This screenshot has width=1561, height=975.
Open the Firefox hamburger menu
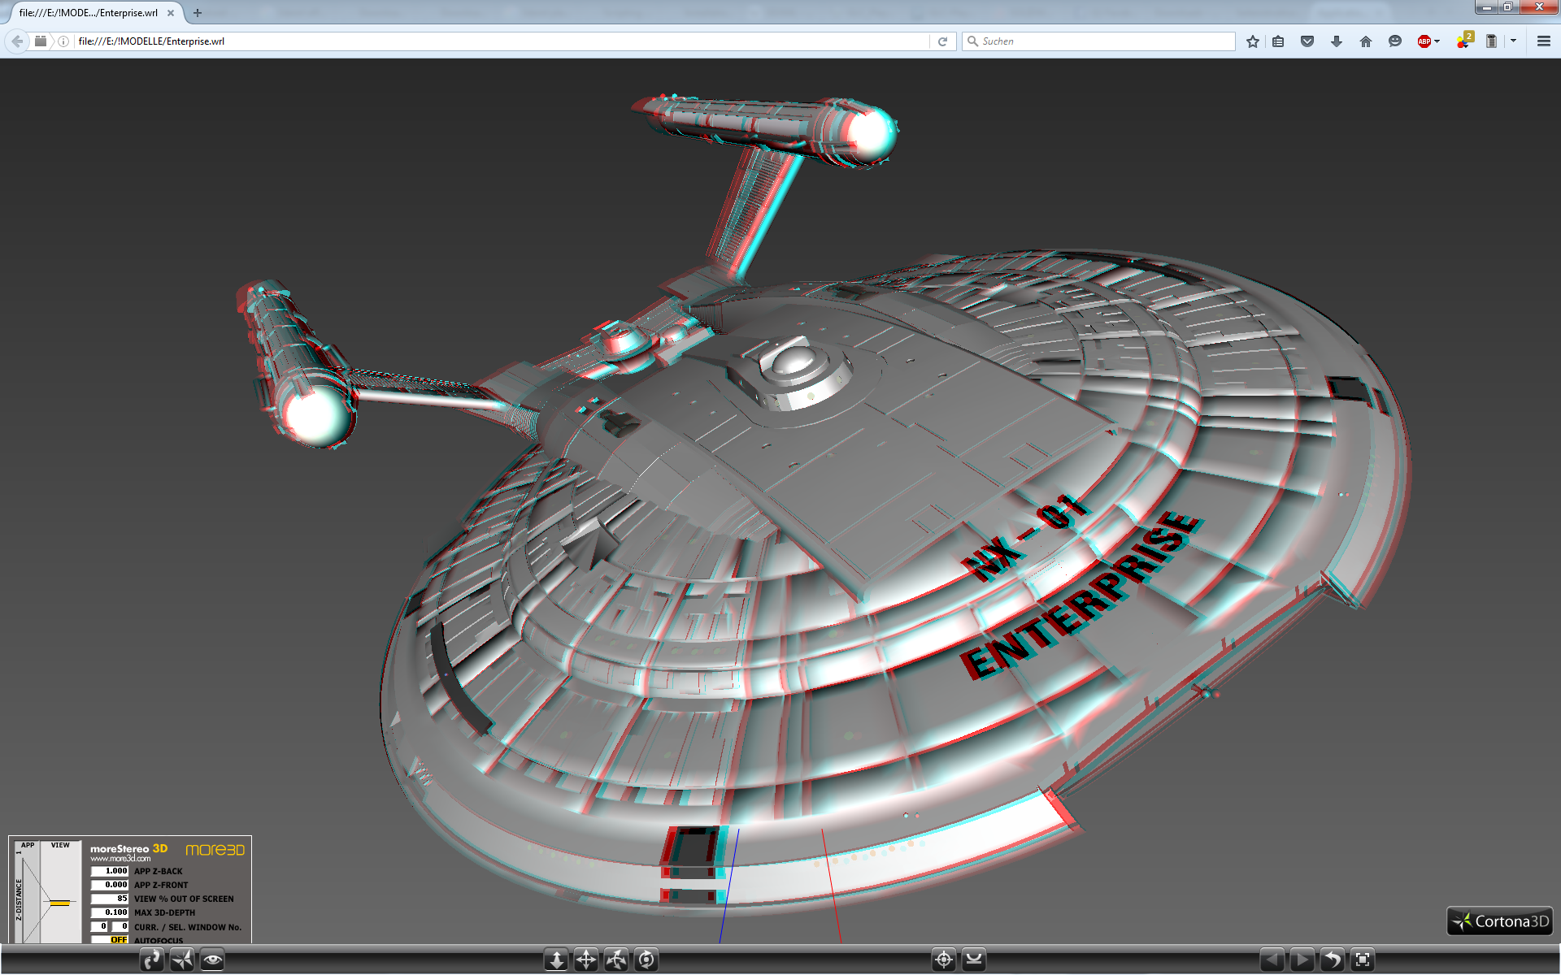pos(1544,41)
